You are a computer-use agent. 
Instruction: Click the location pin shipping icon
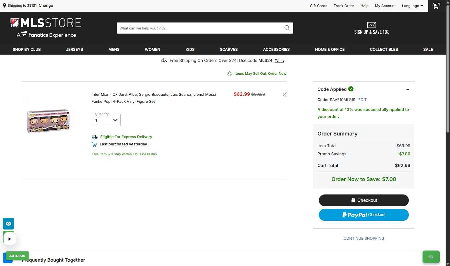[4, 6]
